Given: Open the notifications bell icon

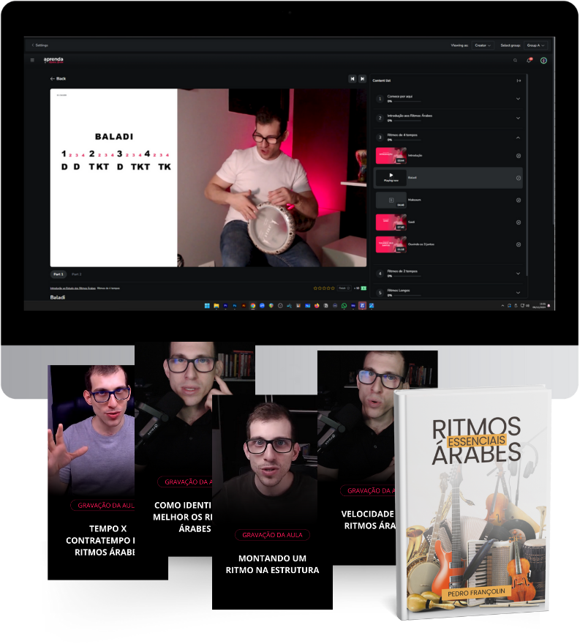Looking at the screenshot, I should point(529,60).
